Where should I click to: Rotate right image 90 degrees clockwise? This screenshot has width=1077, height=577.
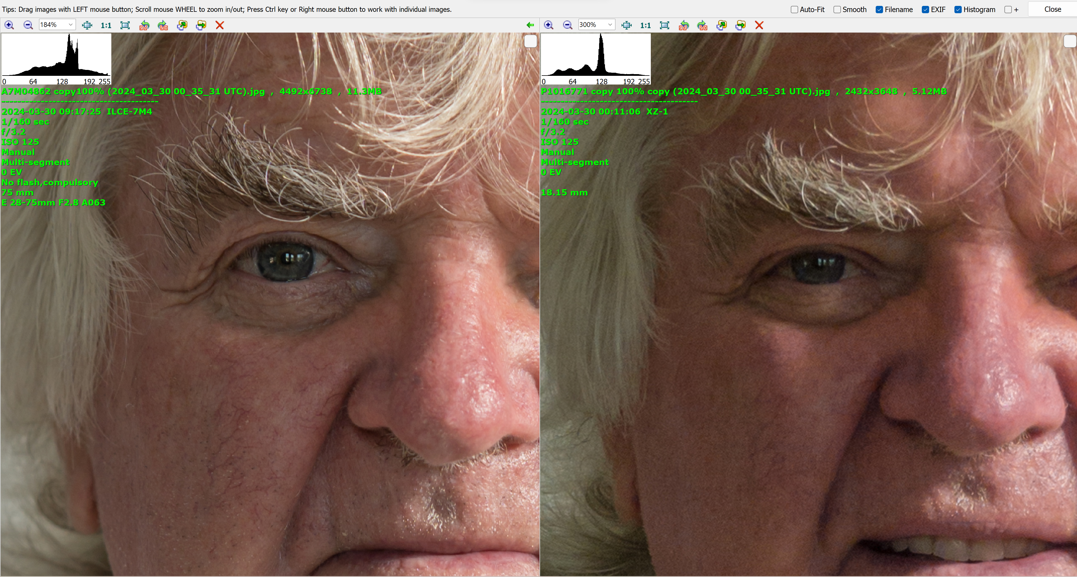[702, 25]
